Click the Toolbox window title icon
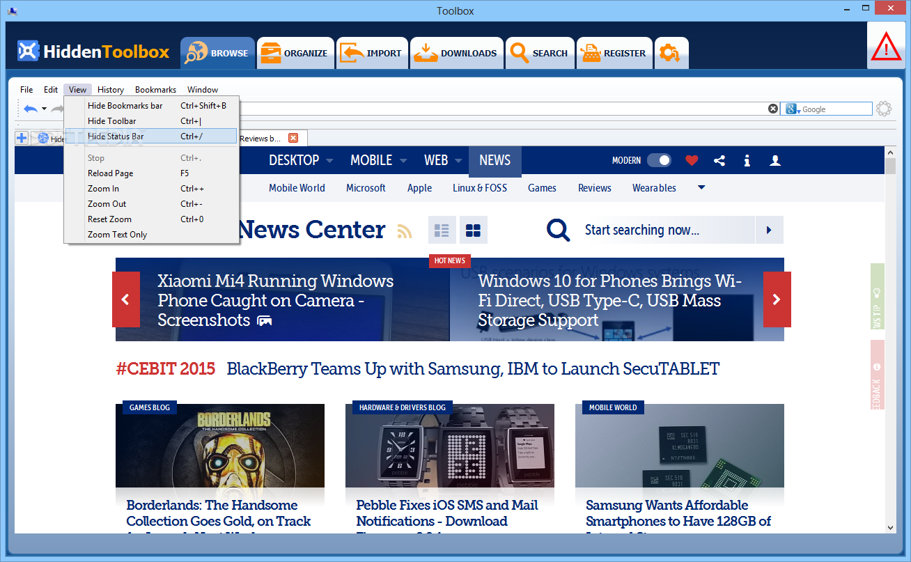Viewport: 911px width, 562px height. (12, 10)
